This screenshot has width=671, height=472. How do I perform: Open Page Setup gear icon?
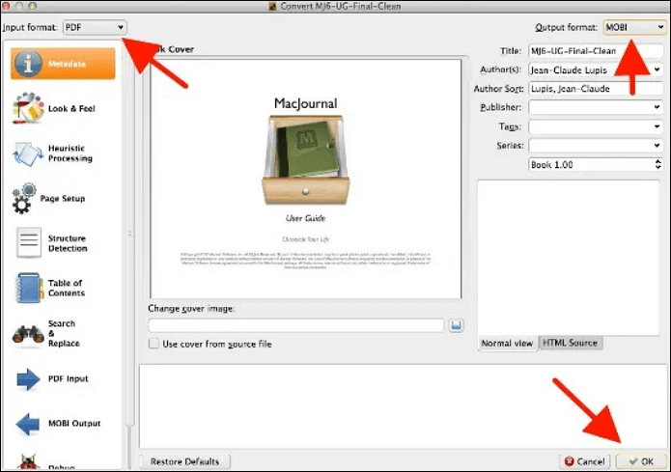coord(24,199)
